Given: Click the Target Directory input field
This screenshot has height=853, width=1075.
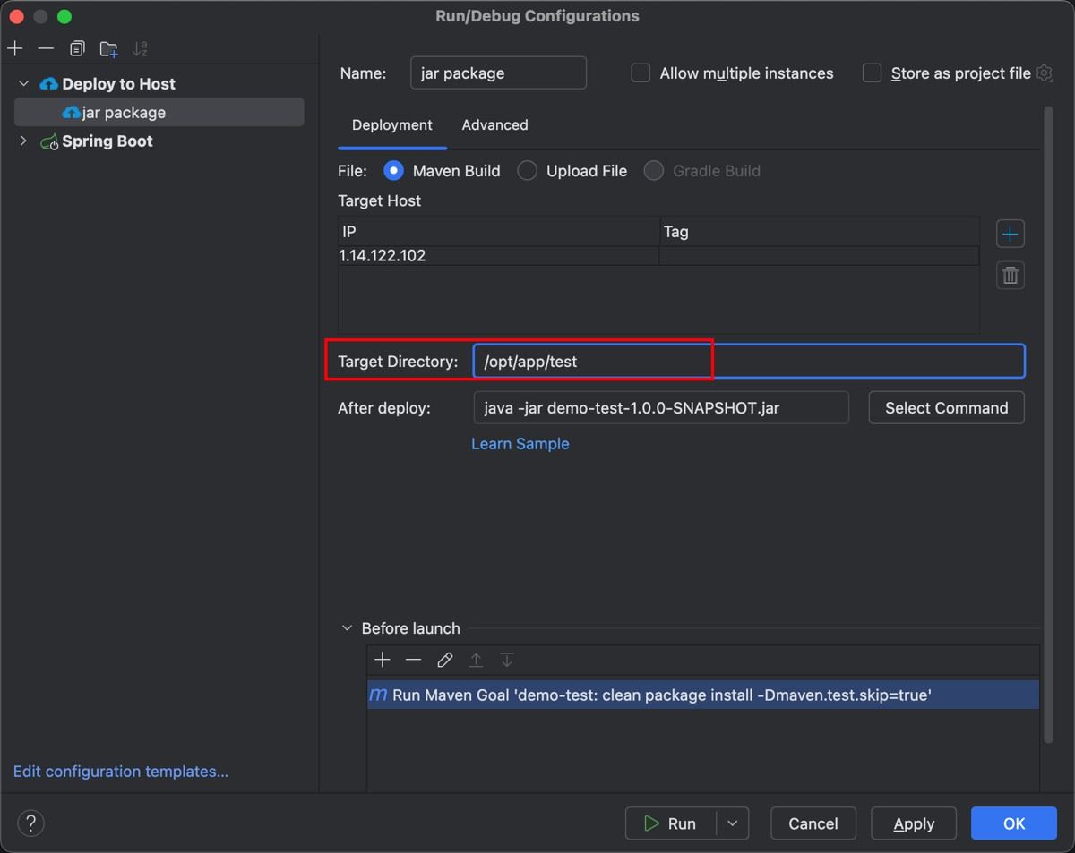Looking at the screenshot, I should tap(748, 362).
